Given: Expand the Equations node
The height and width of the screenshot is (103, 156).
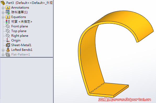Looking at the screenshot, I should pyautogui.click(x=3, y=17).
